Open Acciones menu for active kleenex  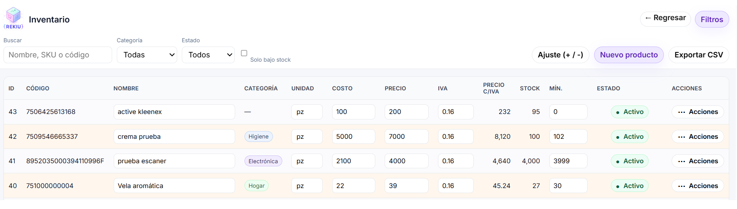(x=697, y=112)
